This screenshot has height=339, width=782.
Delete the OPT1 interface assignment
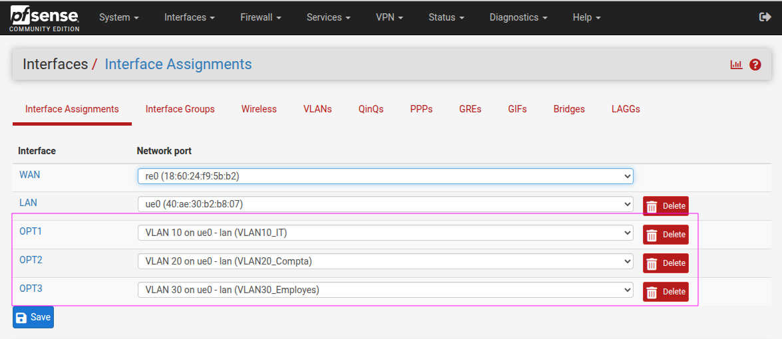[665, 235]
